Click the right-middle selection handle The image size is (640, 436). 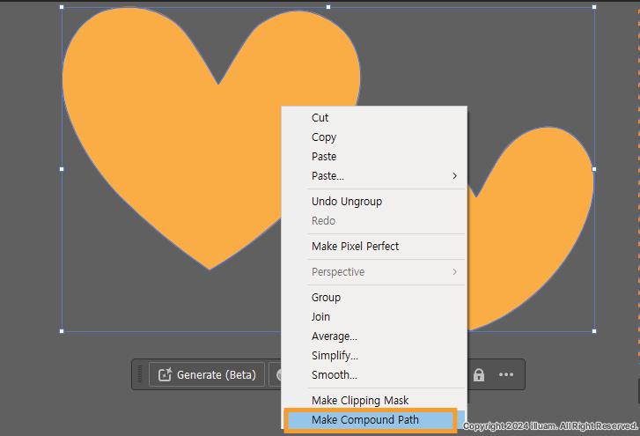pyautogui.click(x=594, y=169)
